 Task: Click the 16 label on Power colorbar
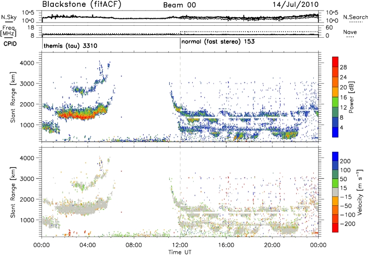point(343,98)
